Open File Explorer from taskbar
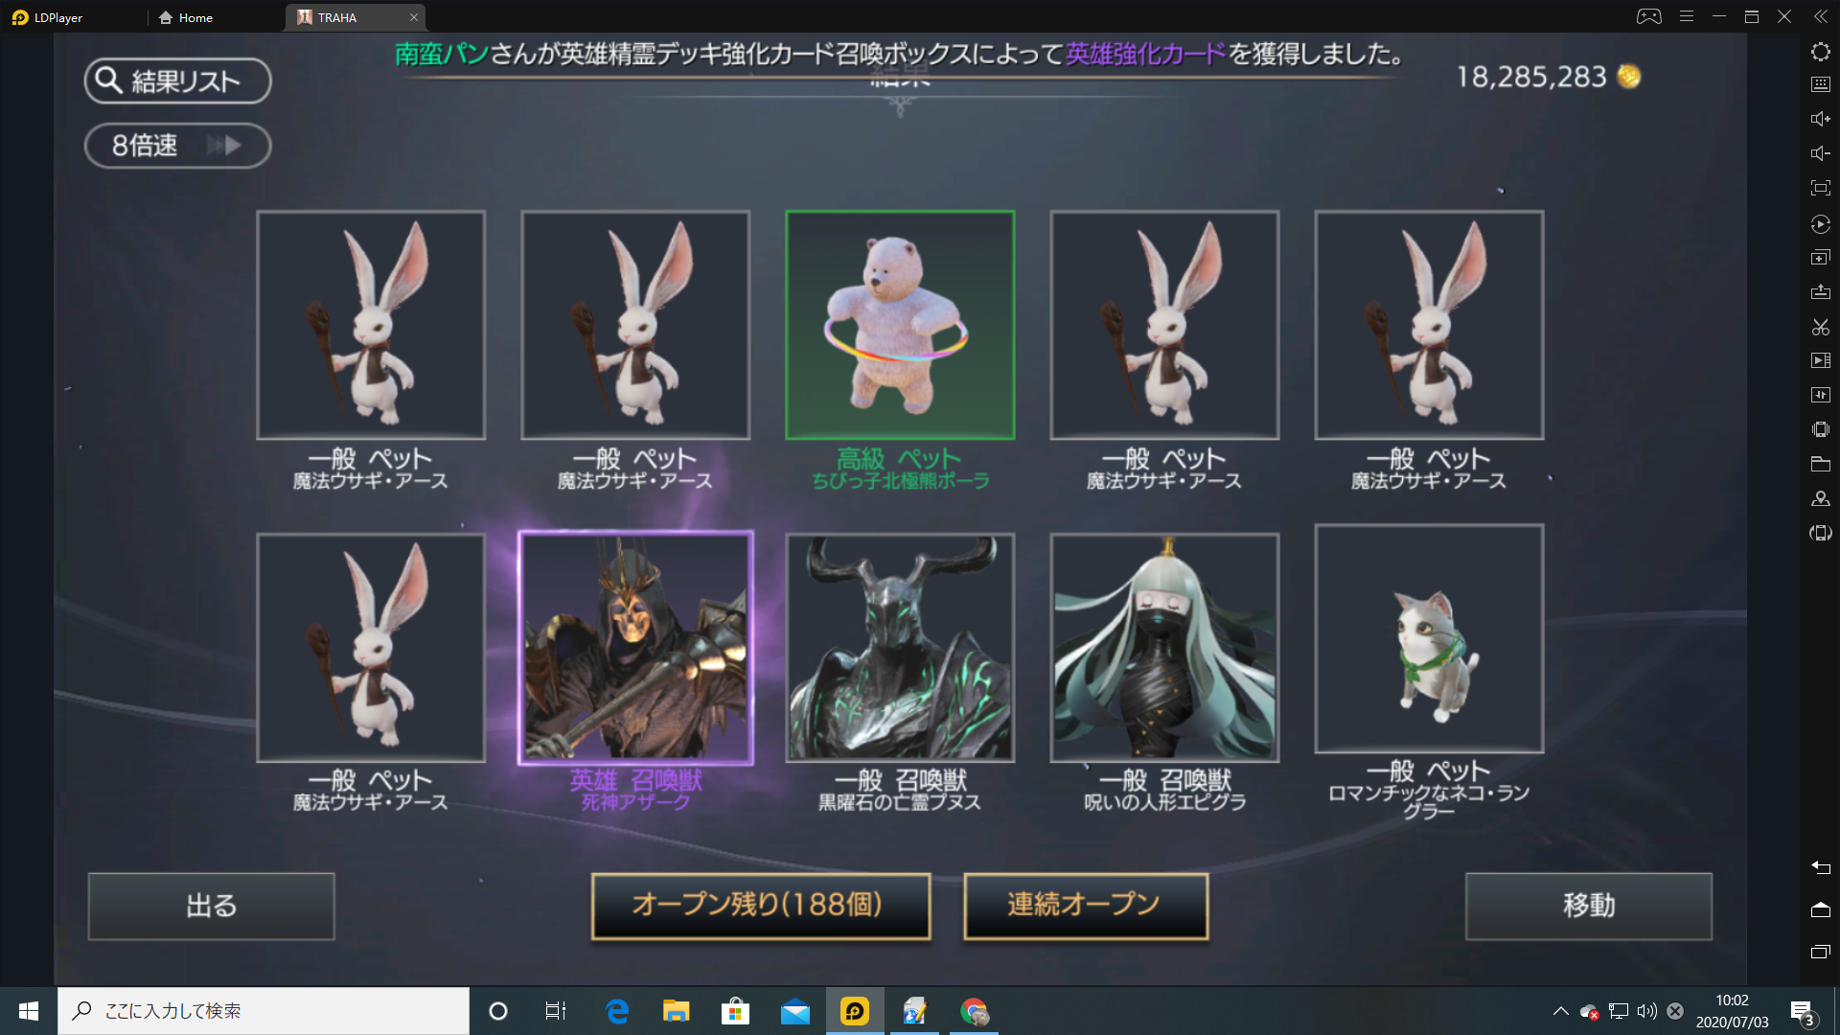The width and height of the screenshot is (1840, 1035). click(676, 1011)
